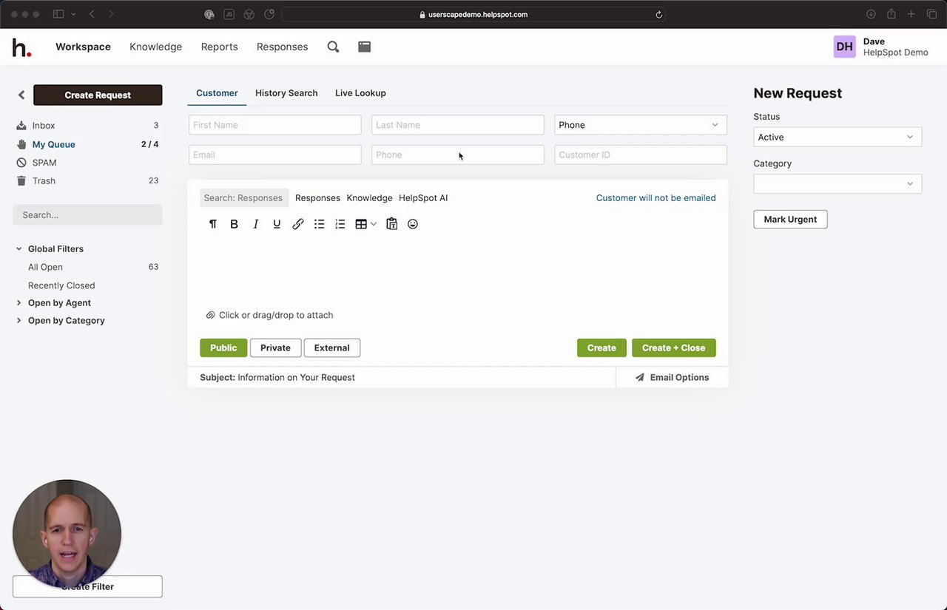
Task: Insert a bulleted list
Action: click(319, 224)
